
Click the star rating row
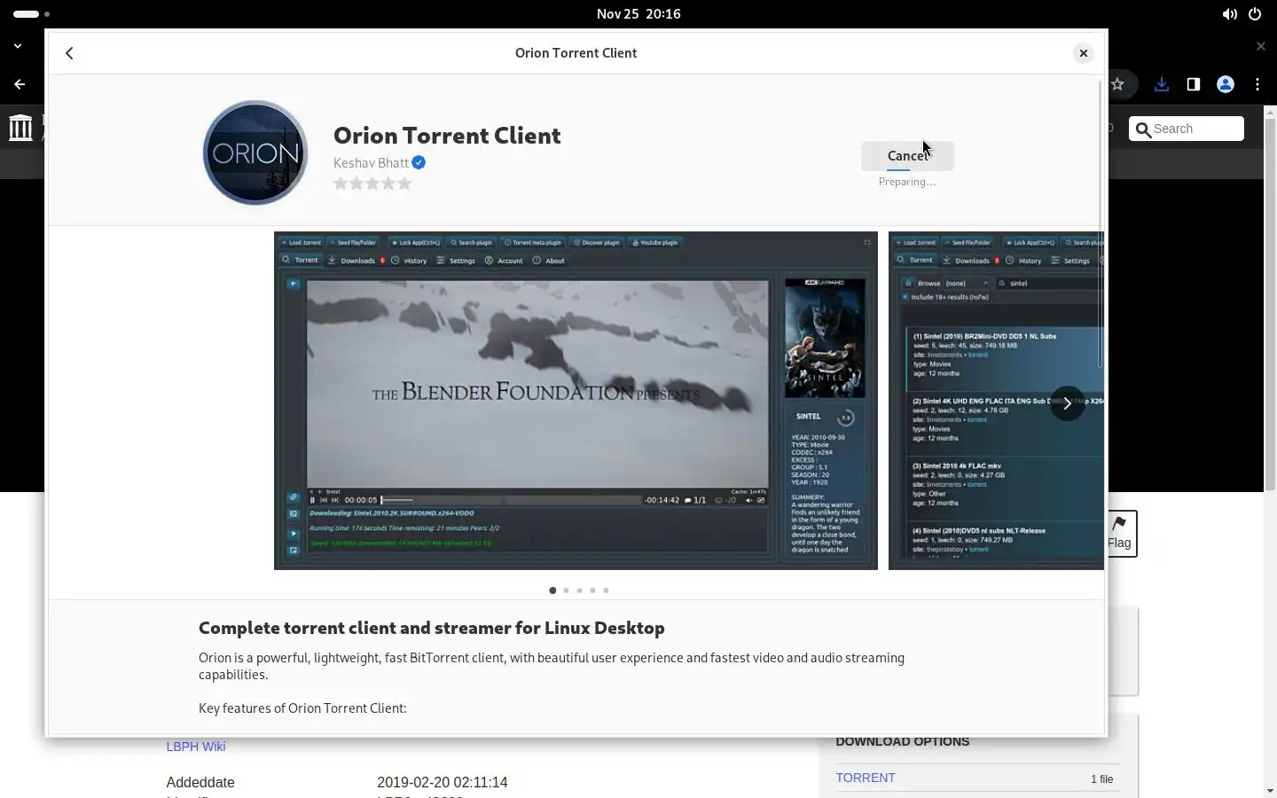[372, 184]
